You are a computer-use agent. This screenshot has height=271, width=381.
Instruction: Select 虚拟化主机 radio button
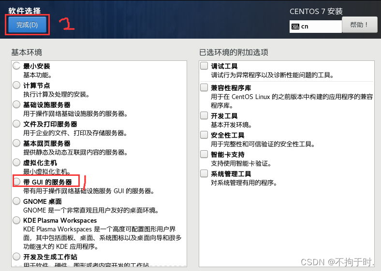[16, 162]
